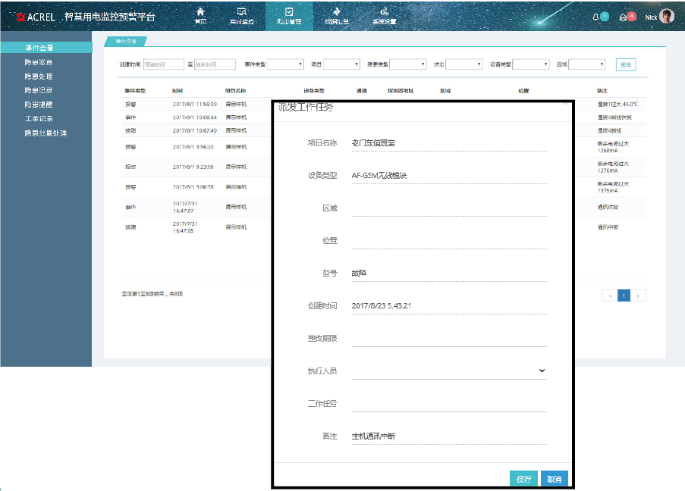Click 项目名称 field 老门东值班室

pyautogui.click(x=449, y=142)
